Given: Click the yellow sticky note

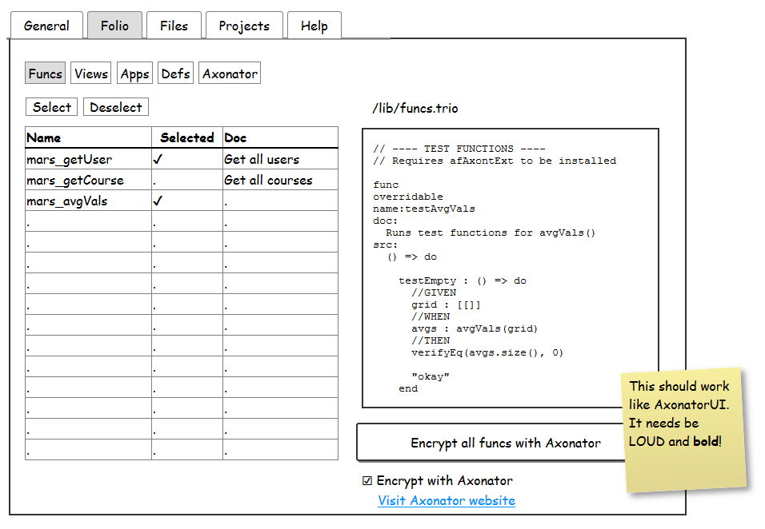Looking at the screenshot, I should (683, 430).
